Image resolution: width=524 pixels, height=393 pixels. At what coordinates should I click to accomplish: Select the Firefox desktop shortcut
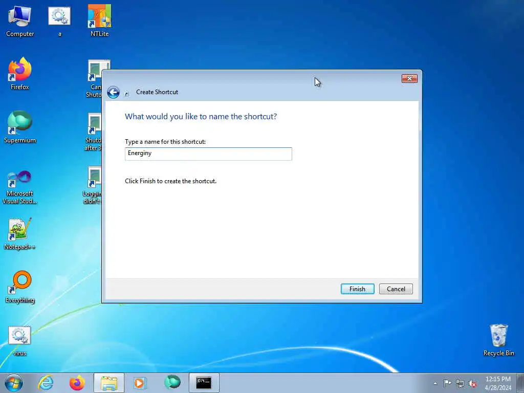tap(20, 74)
